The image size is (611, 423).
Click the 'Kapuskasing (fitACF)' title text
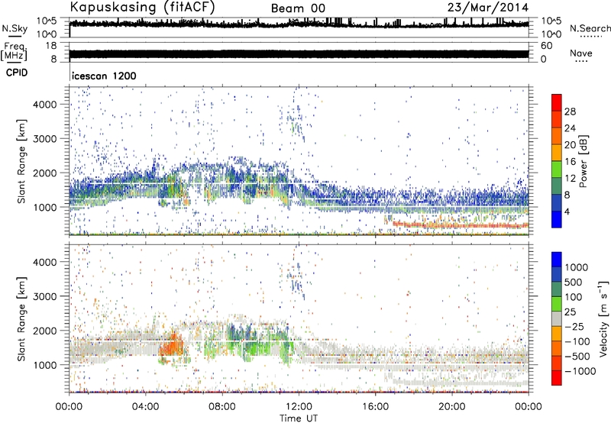pos(142,8)
